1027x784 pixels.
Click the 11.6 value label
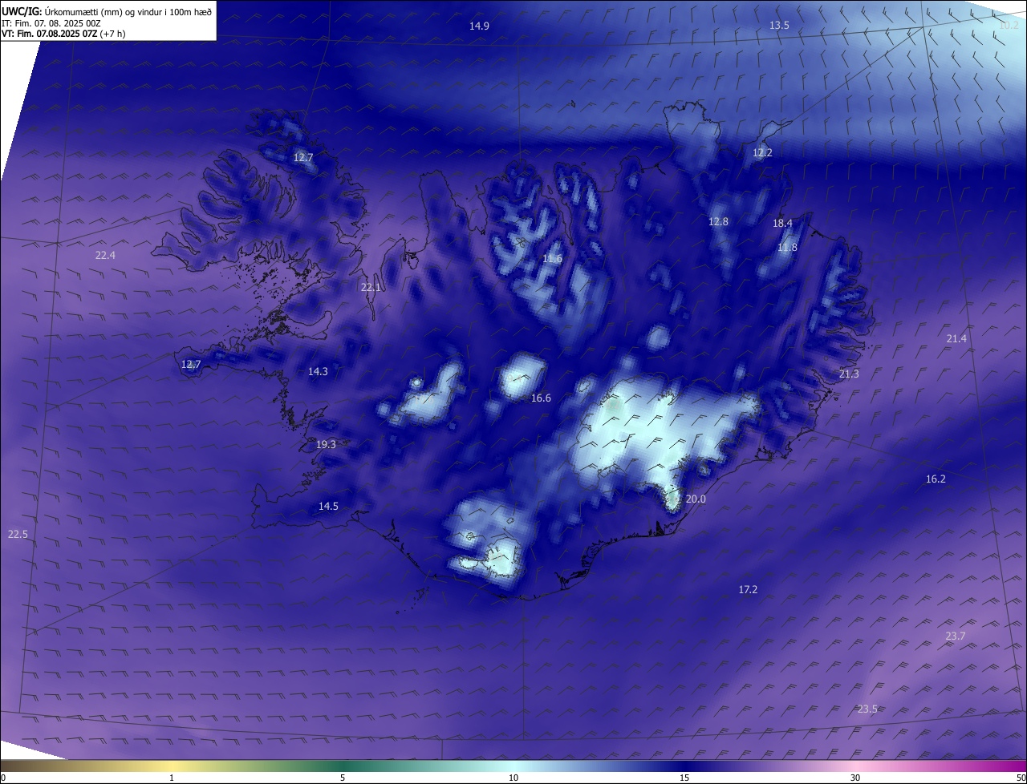click(552, 258)
